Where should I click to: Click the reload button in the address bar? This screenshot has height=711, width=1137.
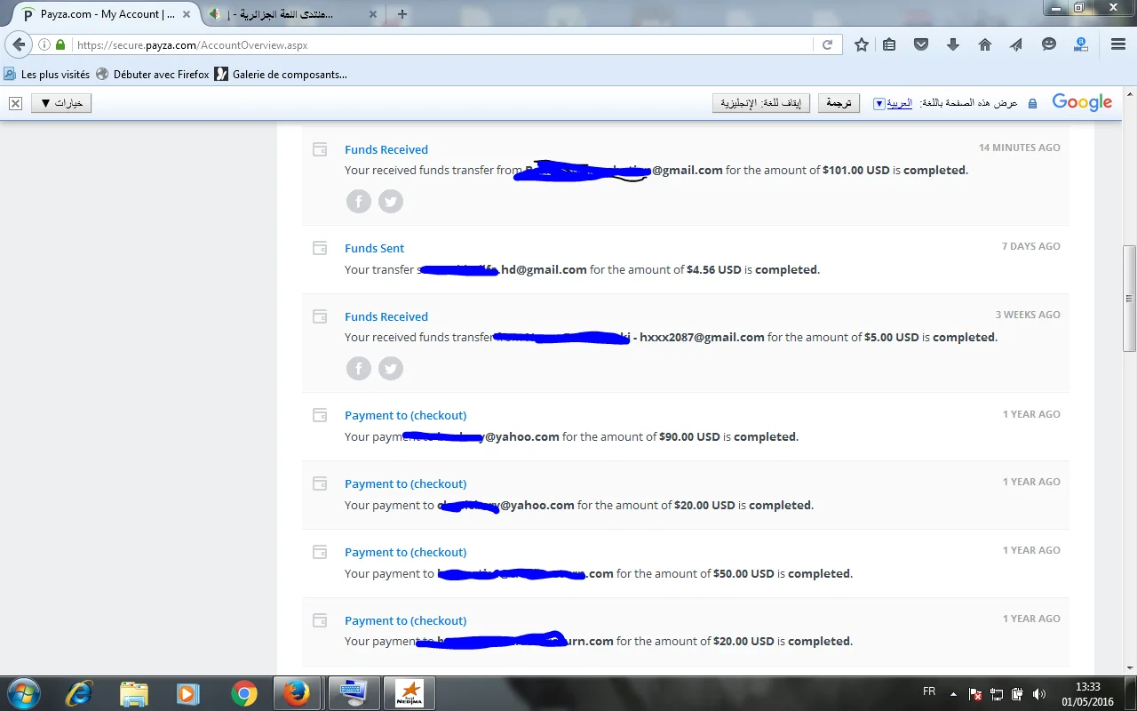pyautogui.click(x=827, y=44)
